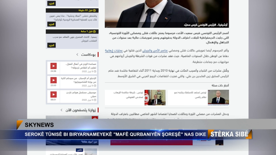The width and height of the screenshot is (276, 155).
Task: Click the topmost المزيد button in sidebar
Action: point(51,3)
